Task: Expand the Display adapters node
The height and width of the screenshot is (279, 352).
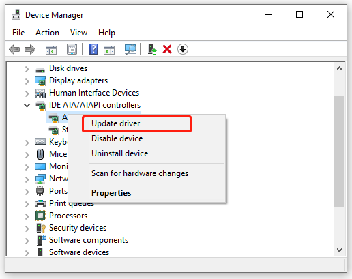Action: (27, 81)
